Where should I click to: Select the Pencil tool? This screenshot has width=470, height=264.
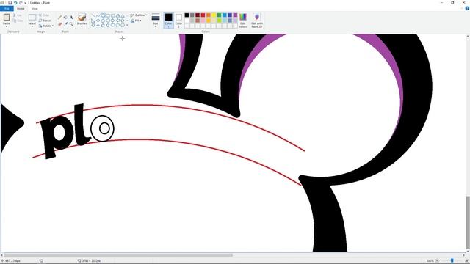click(60, 18)
